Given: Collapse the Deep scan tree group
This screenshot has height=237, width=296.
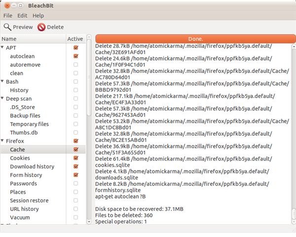Looking at the screenshot, I should click(x=2, y=98).
